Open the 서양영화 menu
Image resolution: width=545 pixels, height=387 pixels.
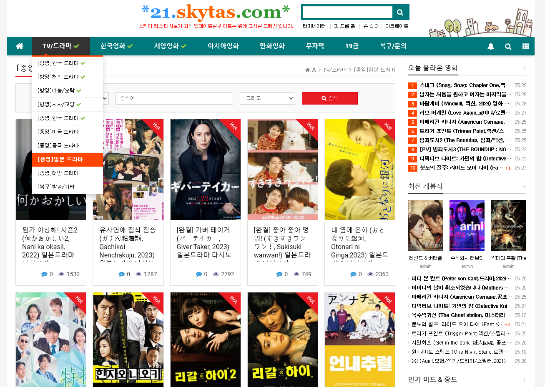[170, 46]
